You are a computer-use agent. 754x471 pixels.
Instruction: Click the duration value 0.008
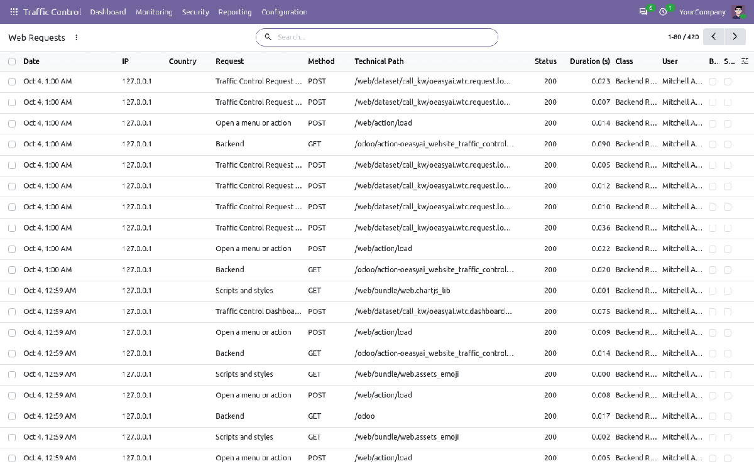[x=601, y=395]
